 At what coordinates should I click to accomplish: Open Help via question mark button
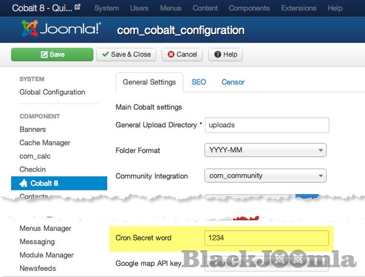point(224,54)
